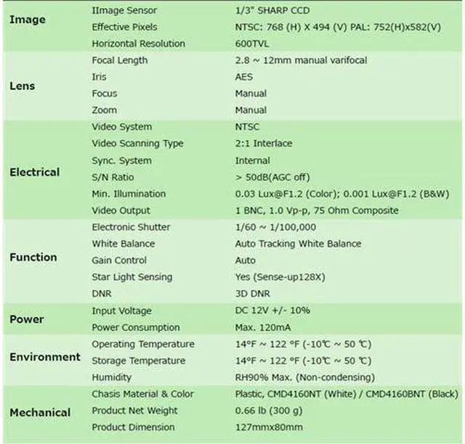Click the Video Scanning Type label

tap(137, 144)
